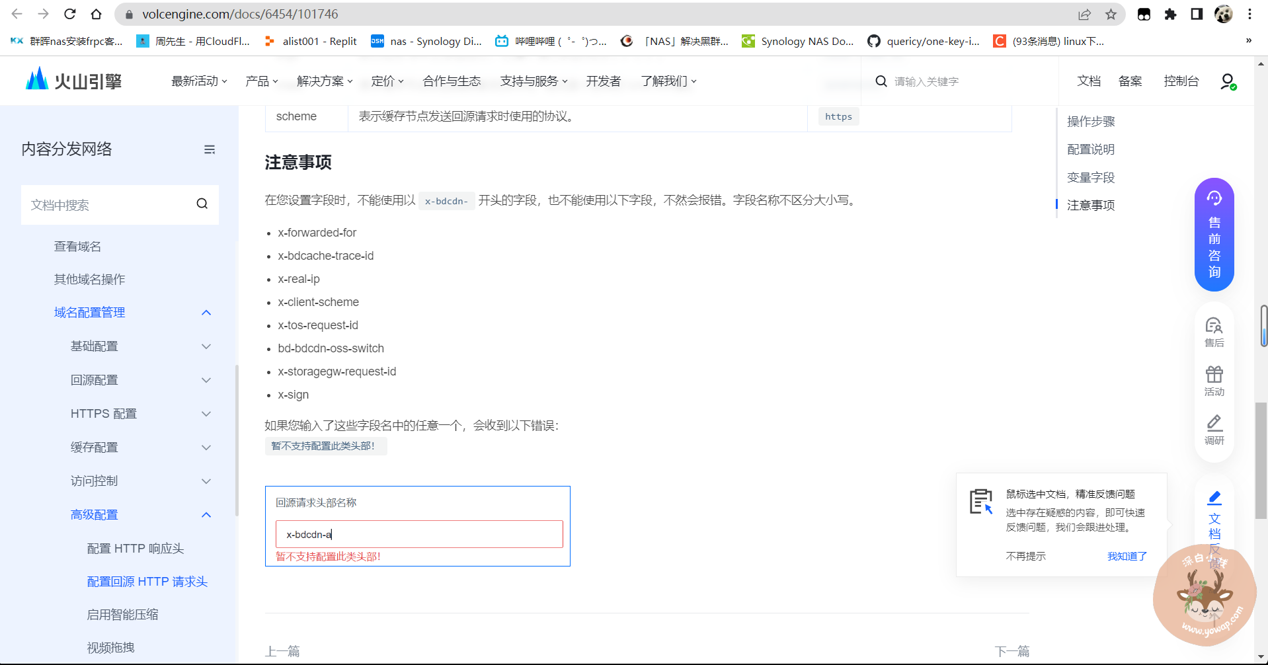
Task: Open 开发者 in top navigation
Action: [603, 81]
